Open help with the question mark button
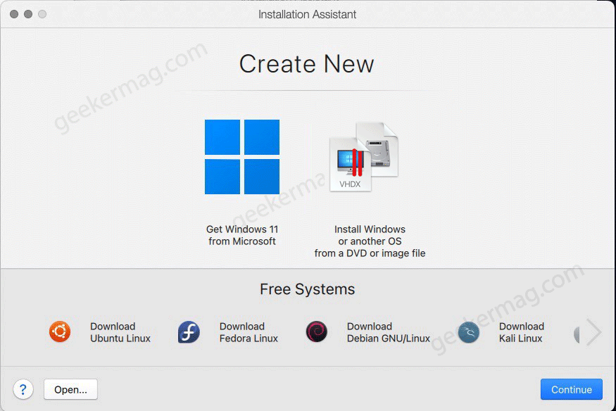 [x=23, y=389]
